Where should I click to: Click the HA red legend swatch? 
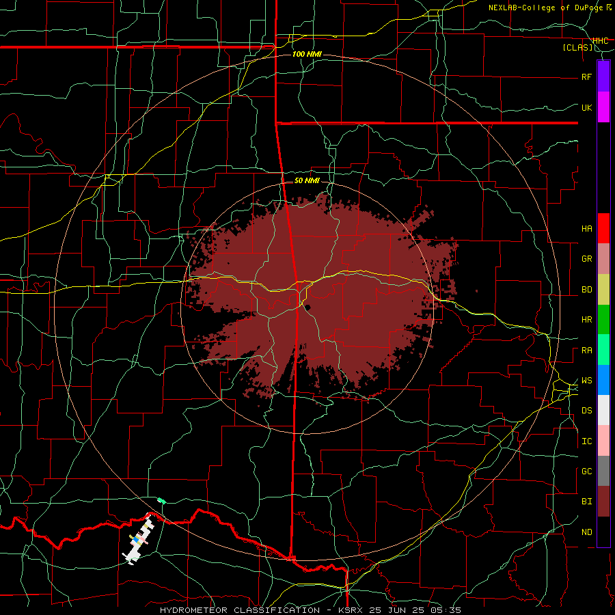pyautogui.click(x=603, y=228)
